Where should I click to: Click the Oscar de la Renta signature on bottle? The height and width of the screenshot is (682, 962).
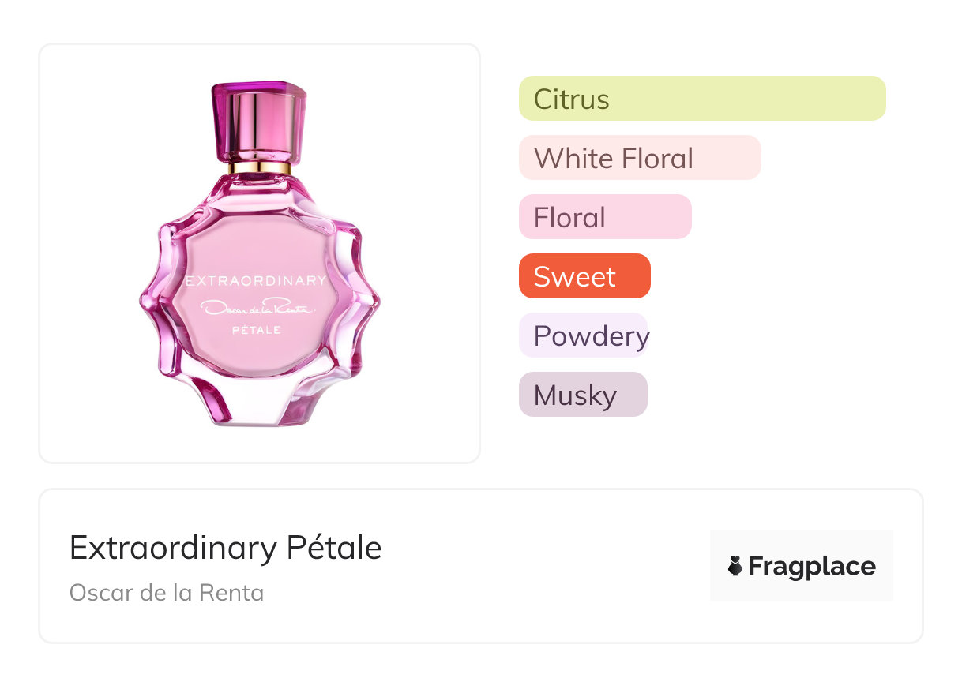(x=257, y=308)
